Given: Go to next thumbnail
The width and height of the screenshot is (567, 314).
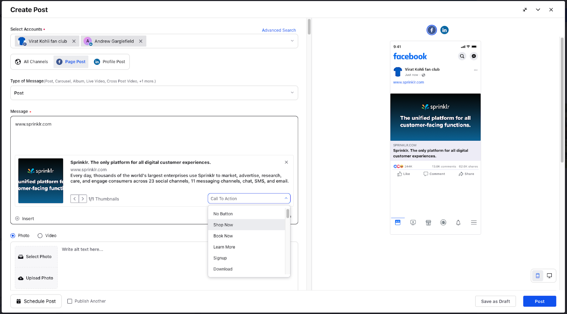Looking at the screenshot, I should [x=83, y=199].
